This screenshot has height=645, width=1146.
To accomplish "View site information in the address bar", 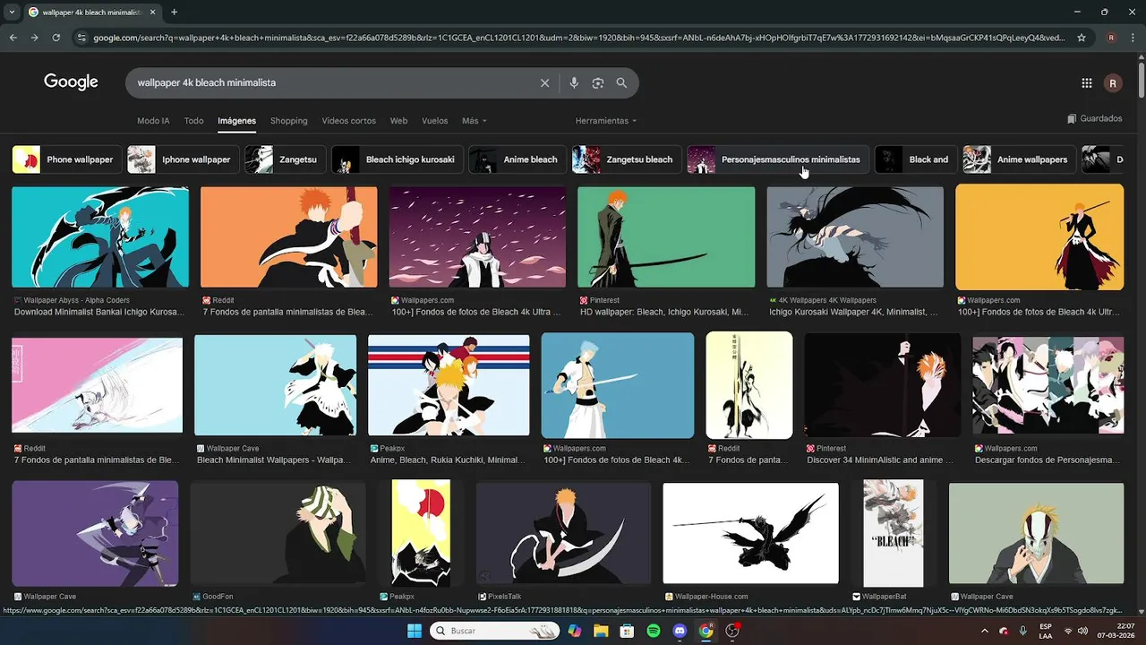I will (81, 38).
